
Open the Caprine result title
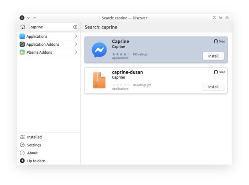coord(120,42)
